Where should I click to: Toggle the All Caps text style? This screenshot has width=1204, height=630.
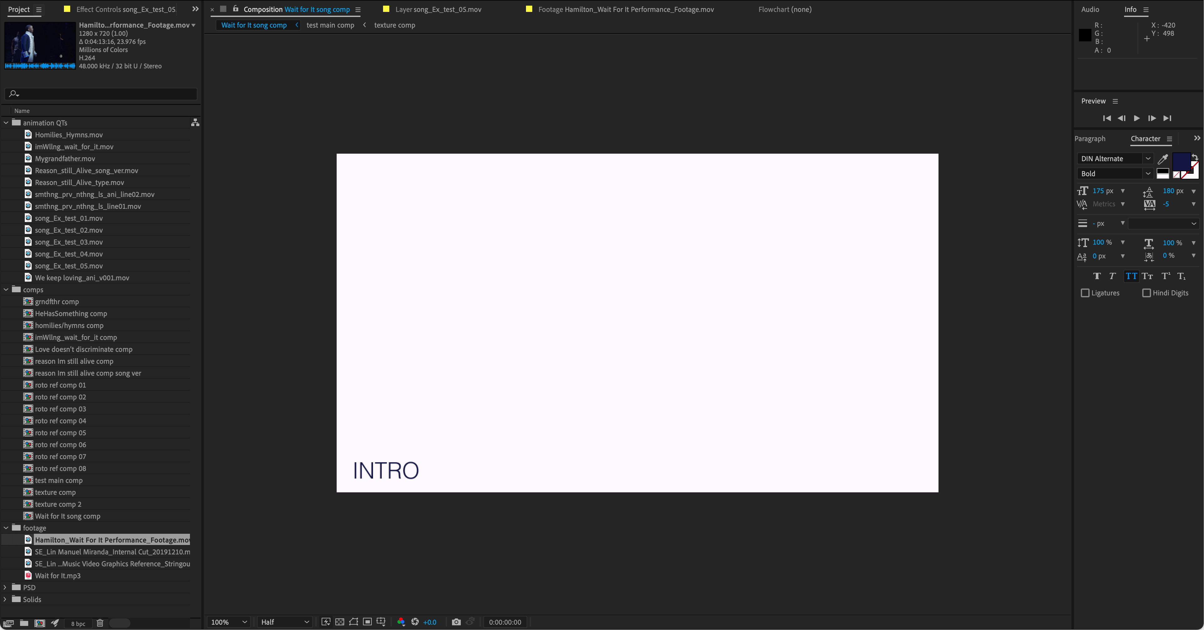(1131, 276)
